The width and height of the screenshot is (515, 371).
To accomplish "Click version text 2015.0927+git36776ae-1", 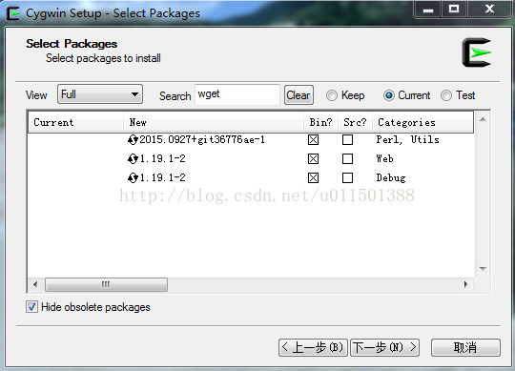I will [202, 140].
